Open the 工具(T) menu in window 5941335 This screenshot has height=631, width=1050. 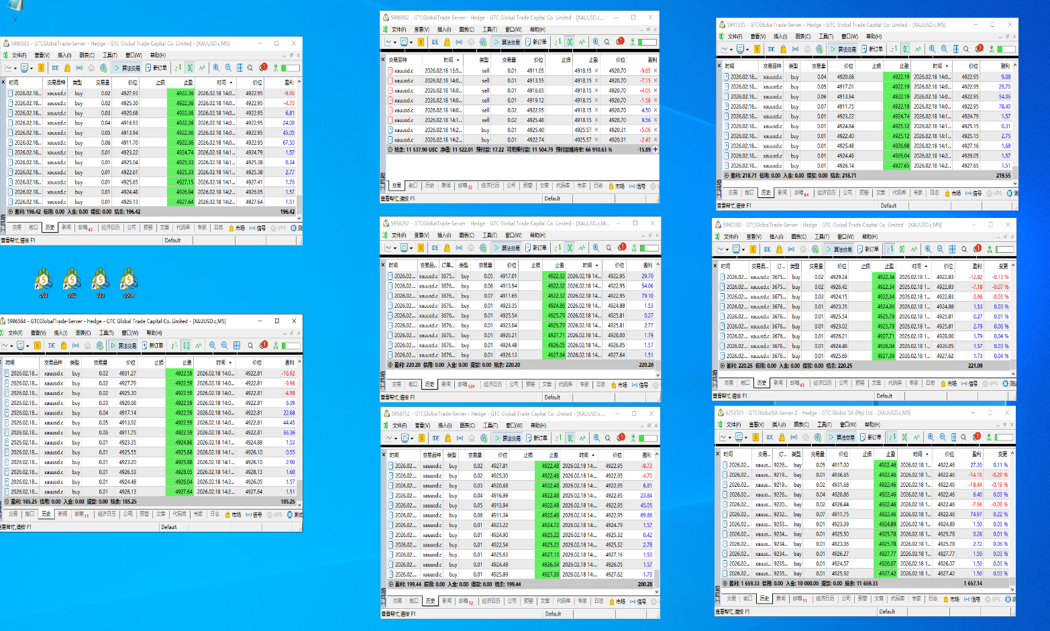coord(826,36)
